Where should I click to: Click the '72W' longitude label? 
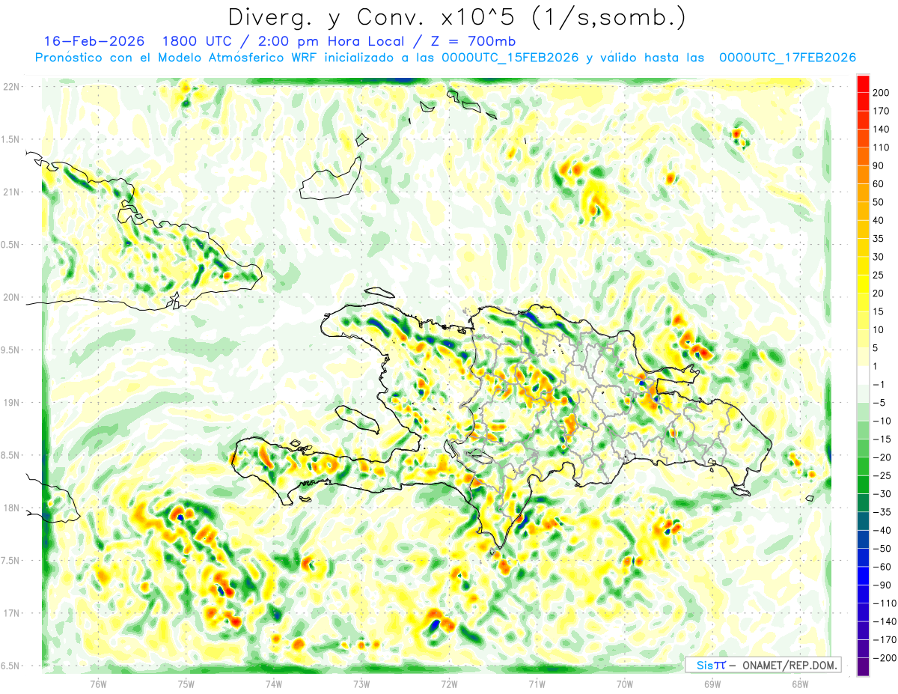tap(449, 684)
